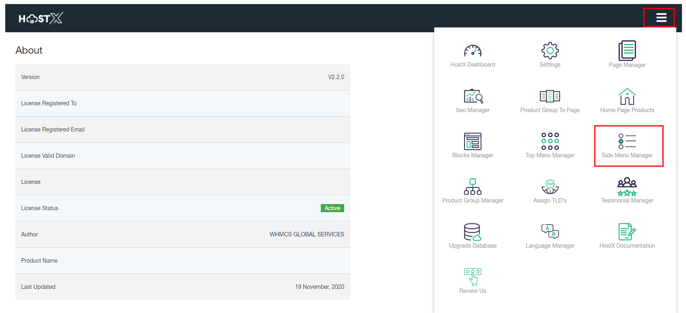Click the Language Manager label
Image resolution: width=686 pixels, height=313 pixels.
point(550,246)
